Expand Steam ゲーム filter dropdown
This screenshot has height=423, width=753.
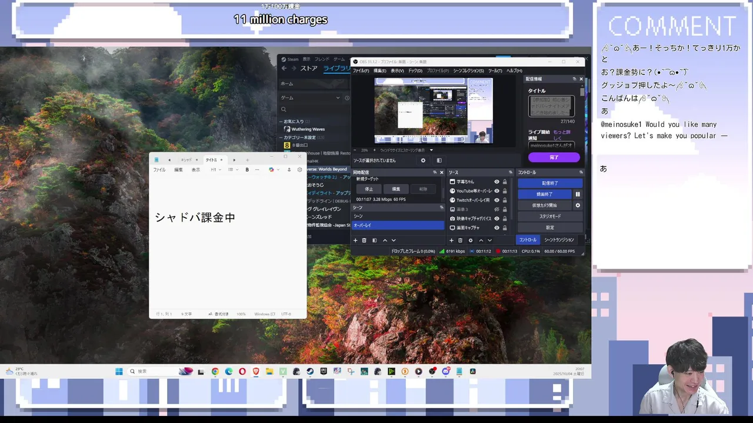[338, 98]
